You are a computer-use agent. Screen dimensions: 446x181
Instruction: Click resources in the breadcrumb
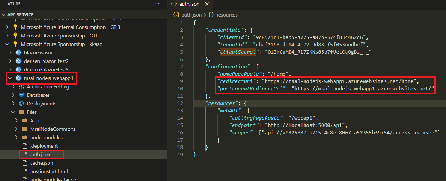tap(227, 15)
